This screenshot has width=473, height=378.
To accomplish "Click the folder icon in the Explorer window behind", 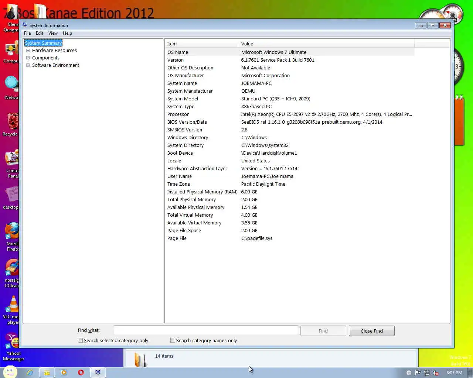I will (x=140, y=360).
